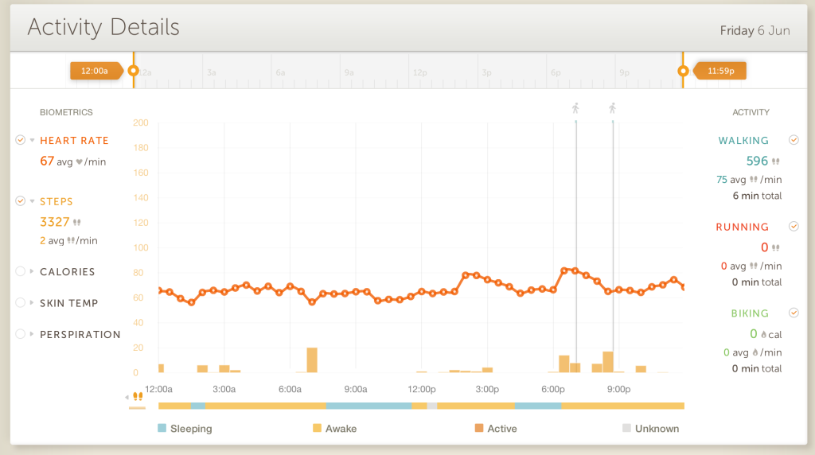The image size is (815, 455).
Task: Click the CALORIES label
Action: click(68, 272)
